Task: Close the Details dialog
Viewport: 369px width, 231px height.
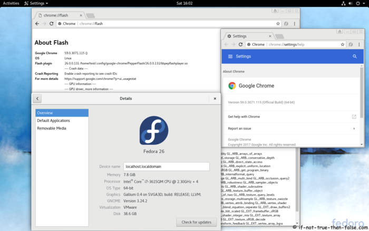Action: (215, 99)
